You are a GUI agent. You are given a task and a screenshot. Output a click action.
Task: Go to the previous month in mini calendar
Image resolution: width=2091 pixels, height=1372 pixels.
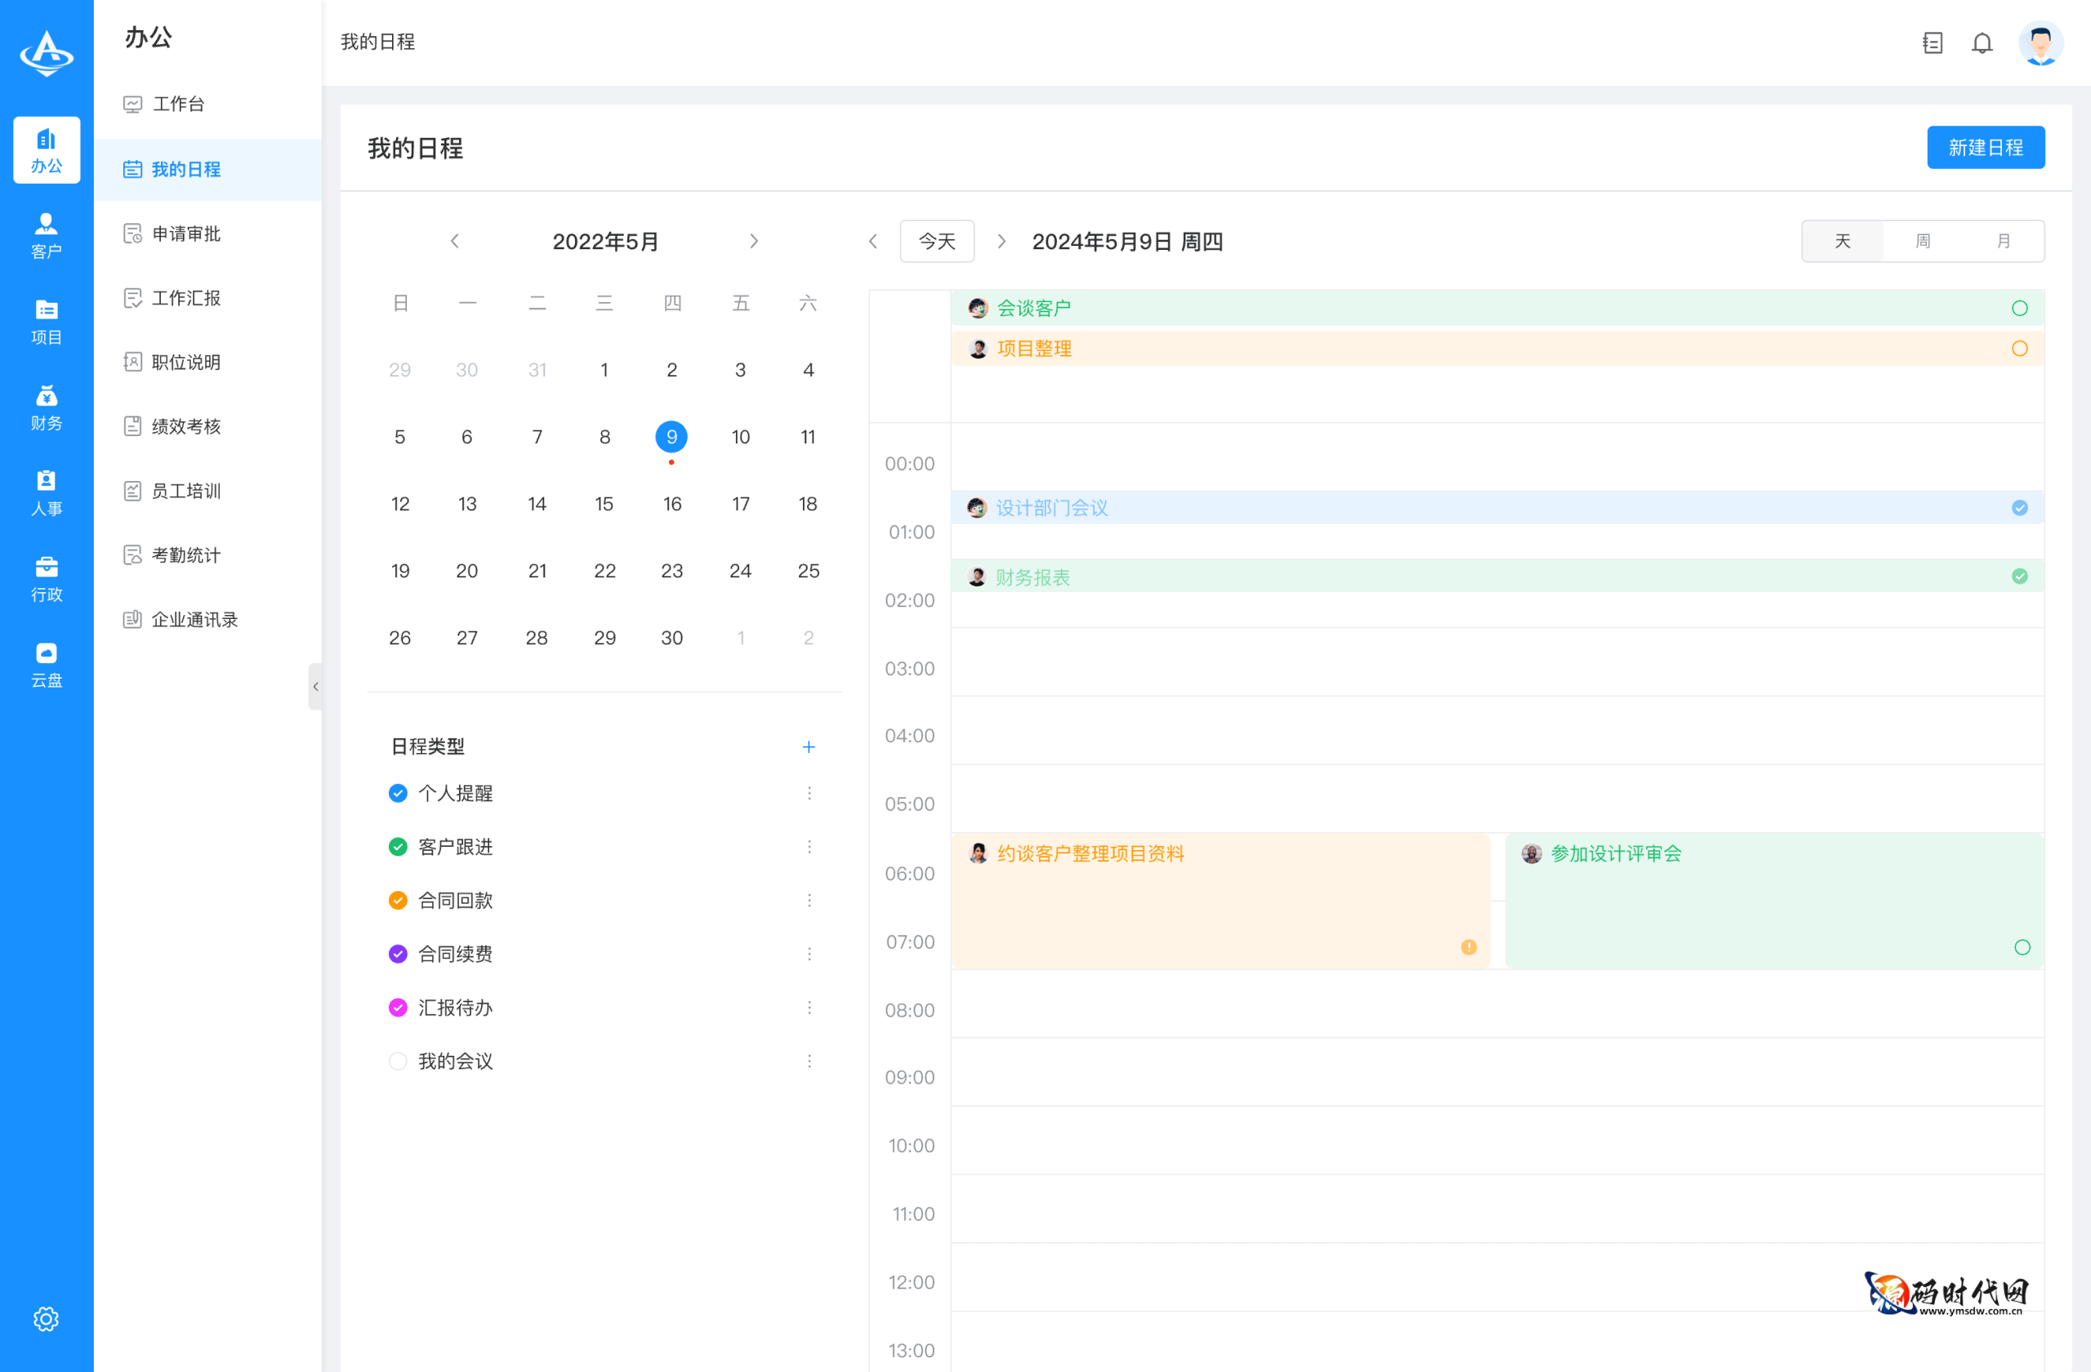click(455, 241)
